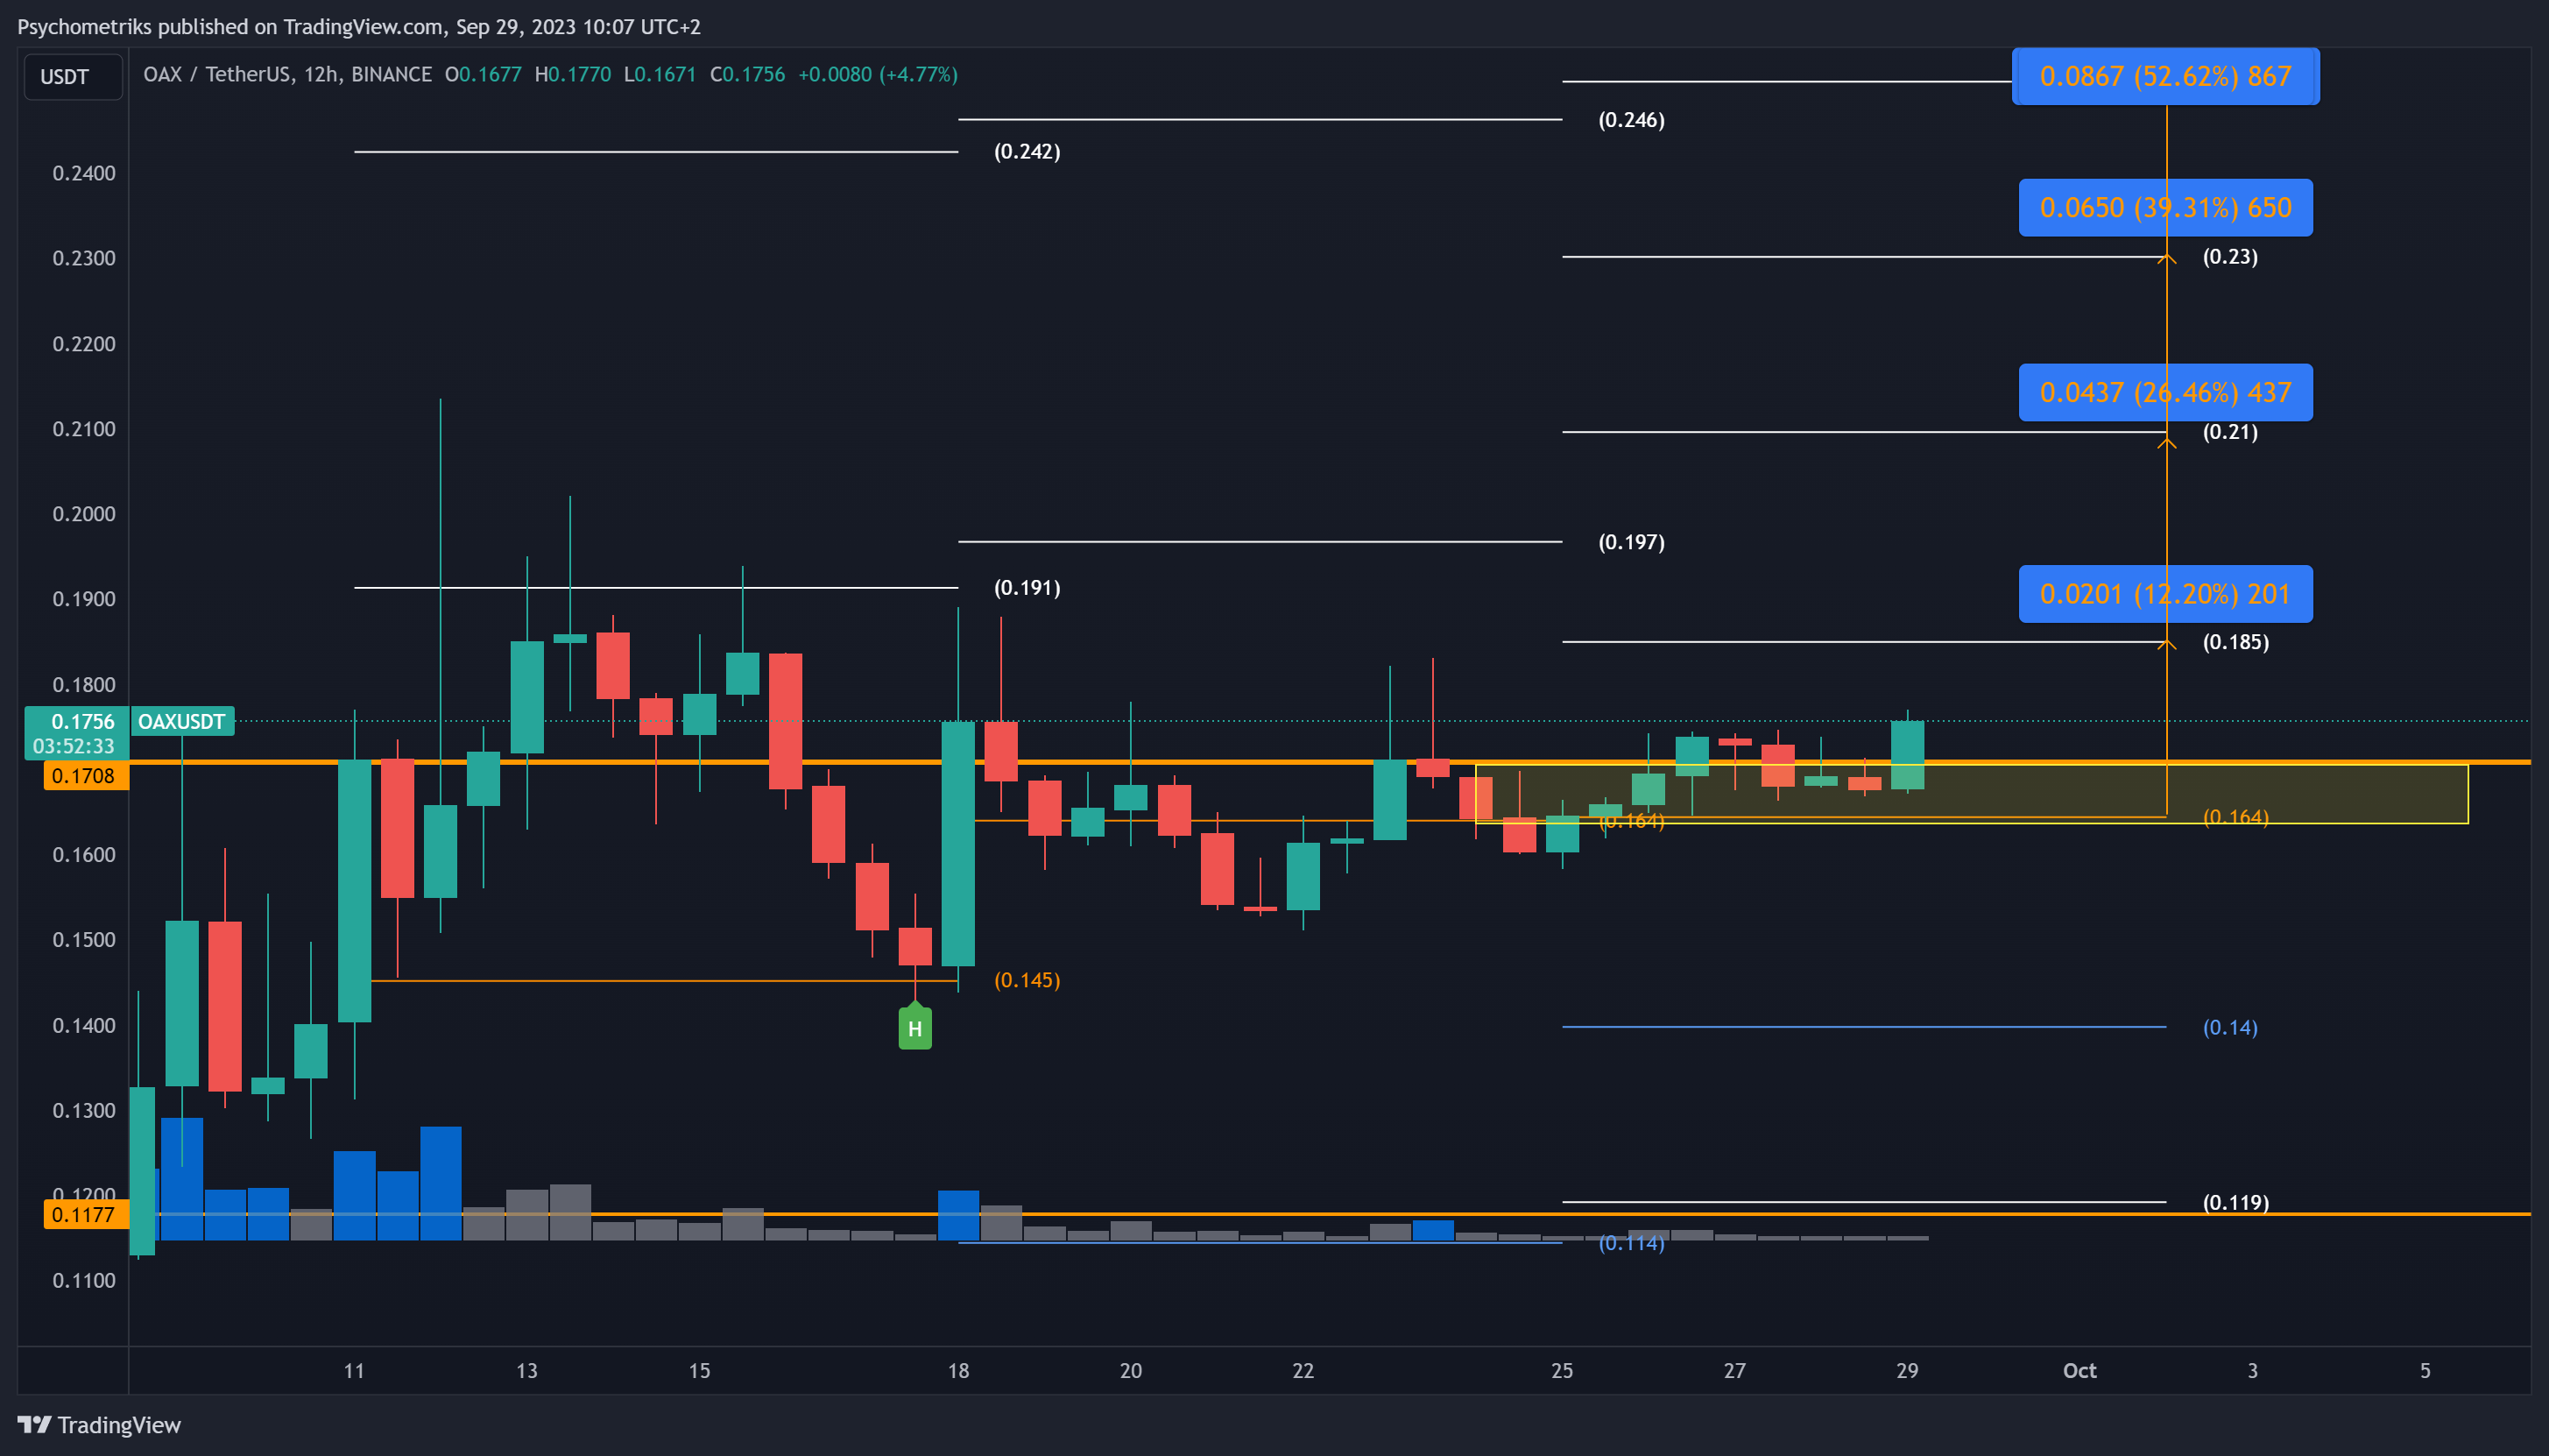The image size is (2549, 1456).
Task: Click the H0.1770 high value in header
Action: (573, 75)
